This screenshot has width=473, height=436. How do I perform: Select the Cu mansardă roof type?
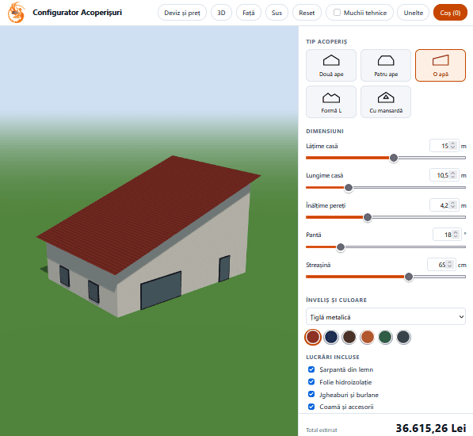(x=386, y=101)
